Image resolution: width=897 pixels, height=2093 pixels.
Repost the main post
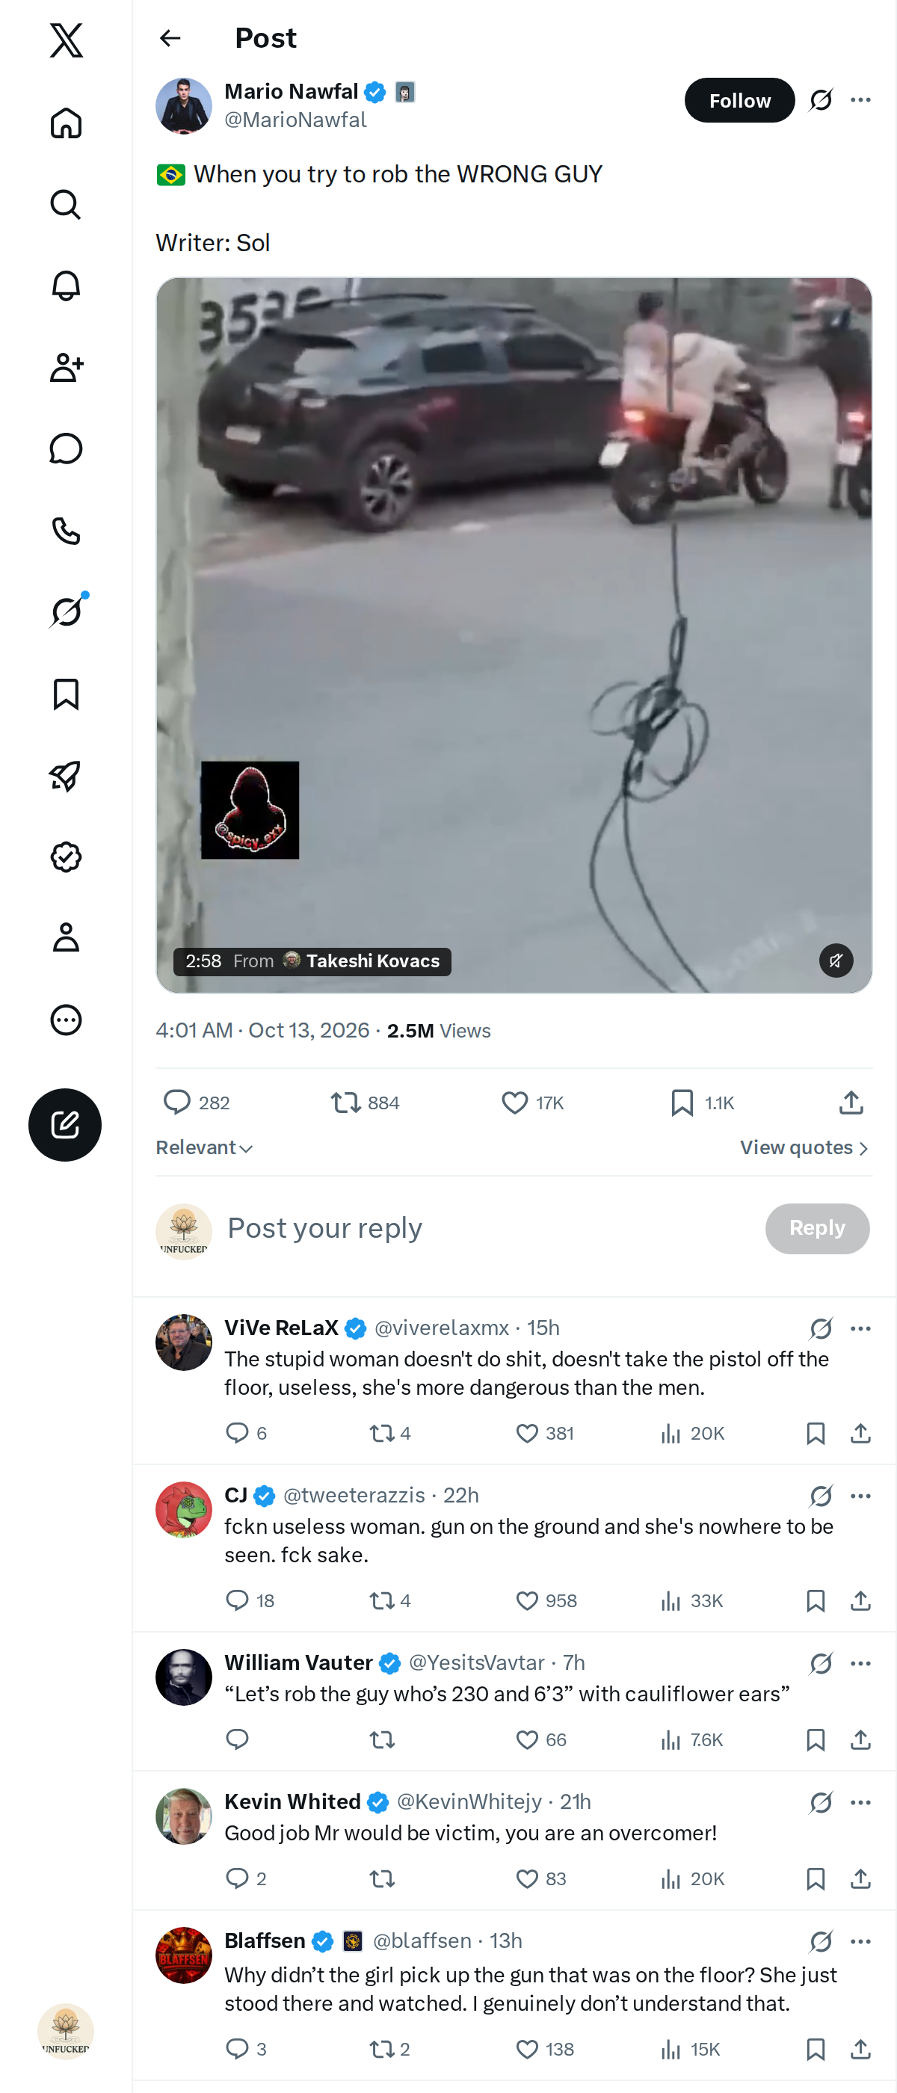[365, 1103]
